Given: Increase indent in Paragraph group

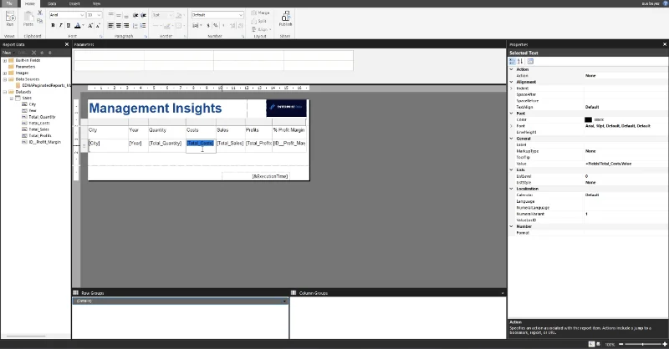Looking at the screenshot, I should click(143, 15).
